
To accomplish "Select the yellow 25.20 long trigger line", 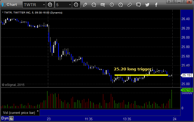I will click(141, 75).
